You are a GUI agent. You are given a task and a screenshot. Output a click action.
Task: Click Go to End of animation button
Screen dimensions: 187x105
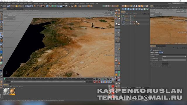point(110,79)
